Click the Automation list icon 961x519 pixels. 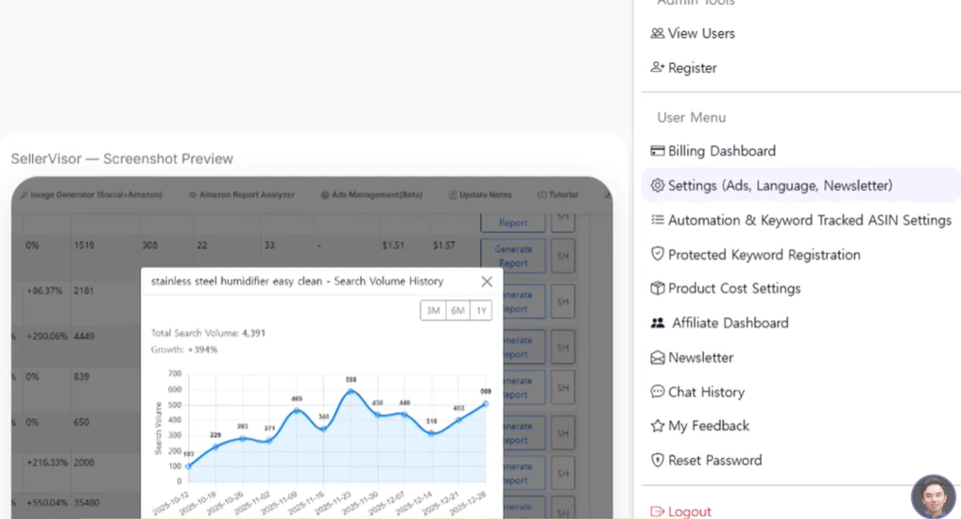click(x=657, y=220)
